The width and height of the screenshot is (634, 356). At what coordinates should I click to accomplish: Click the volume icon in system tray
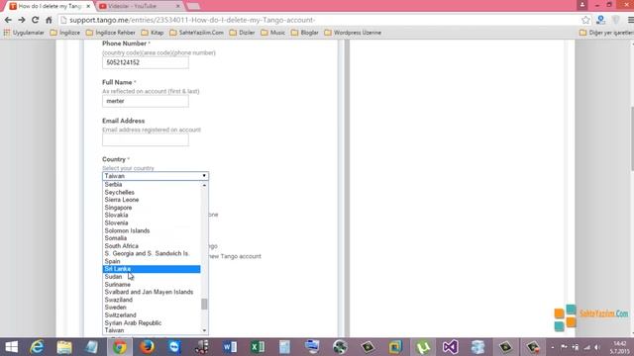coord(597,347)
